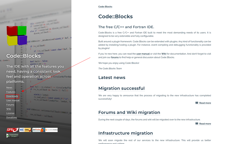Open the Migration successful headline

pos(121,88)
